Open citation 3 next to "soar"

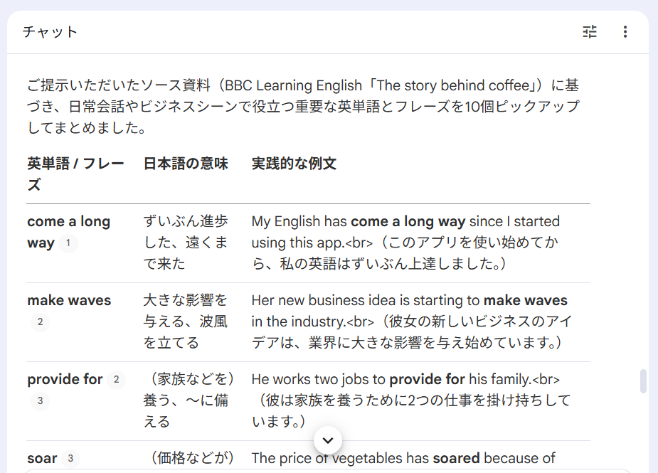point(70,459)
